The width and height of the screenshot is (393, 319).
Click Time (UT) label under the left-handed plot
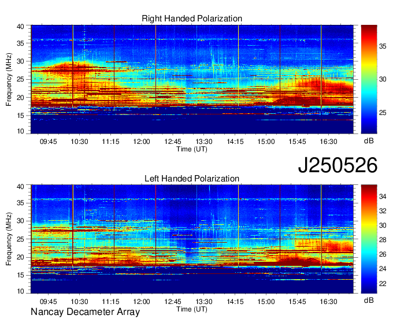click(x=192, y=309)
